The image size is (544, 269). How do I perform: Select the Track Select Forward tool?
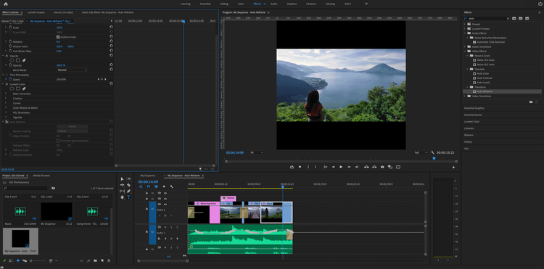coord(128,179)
